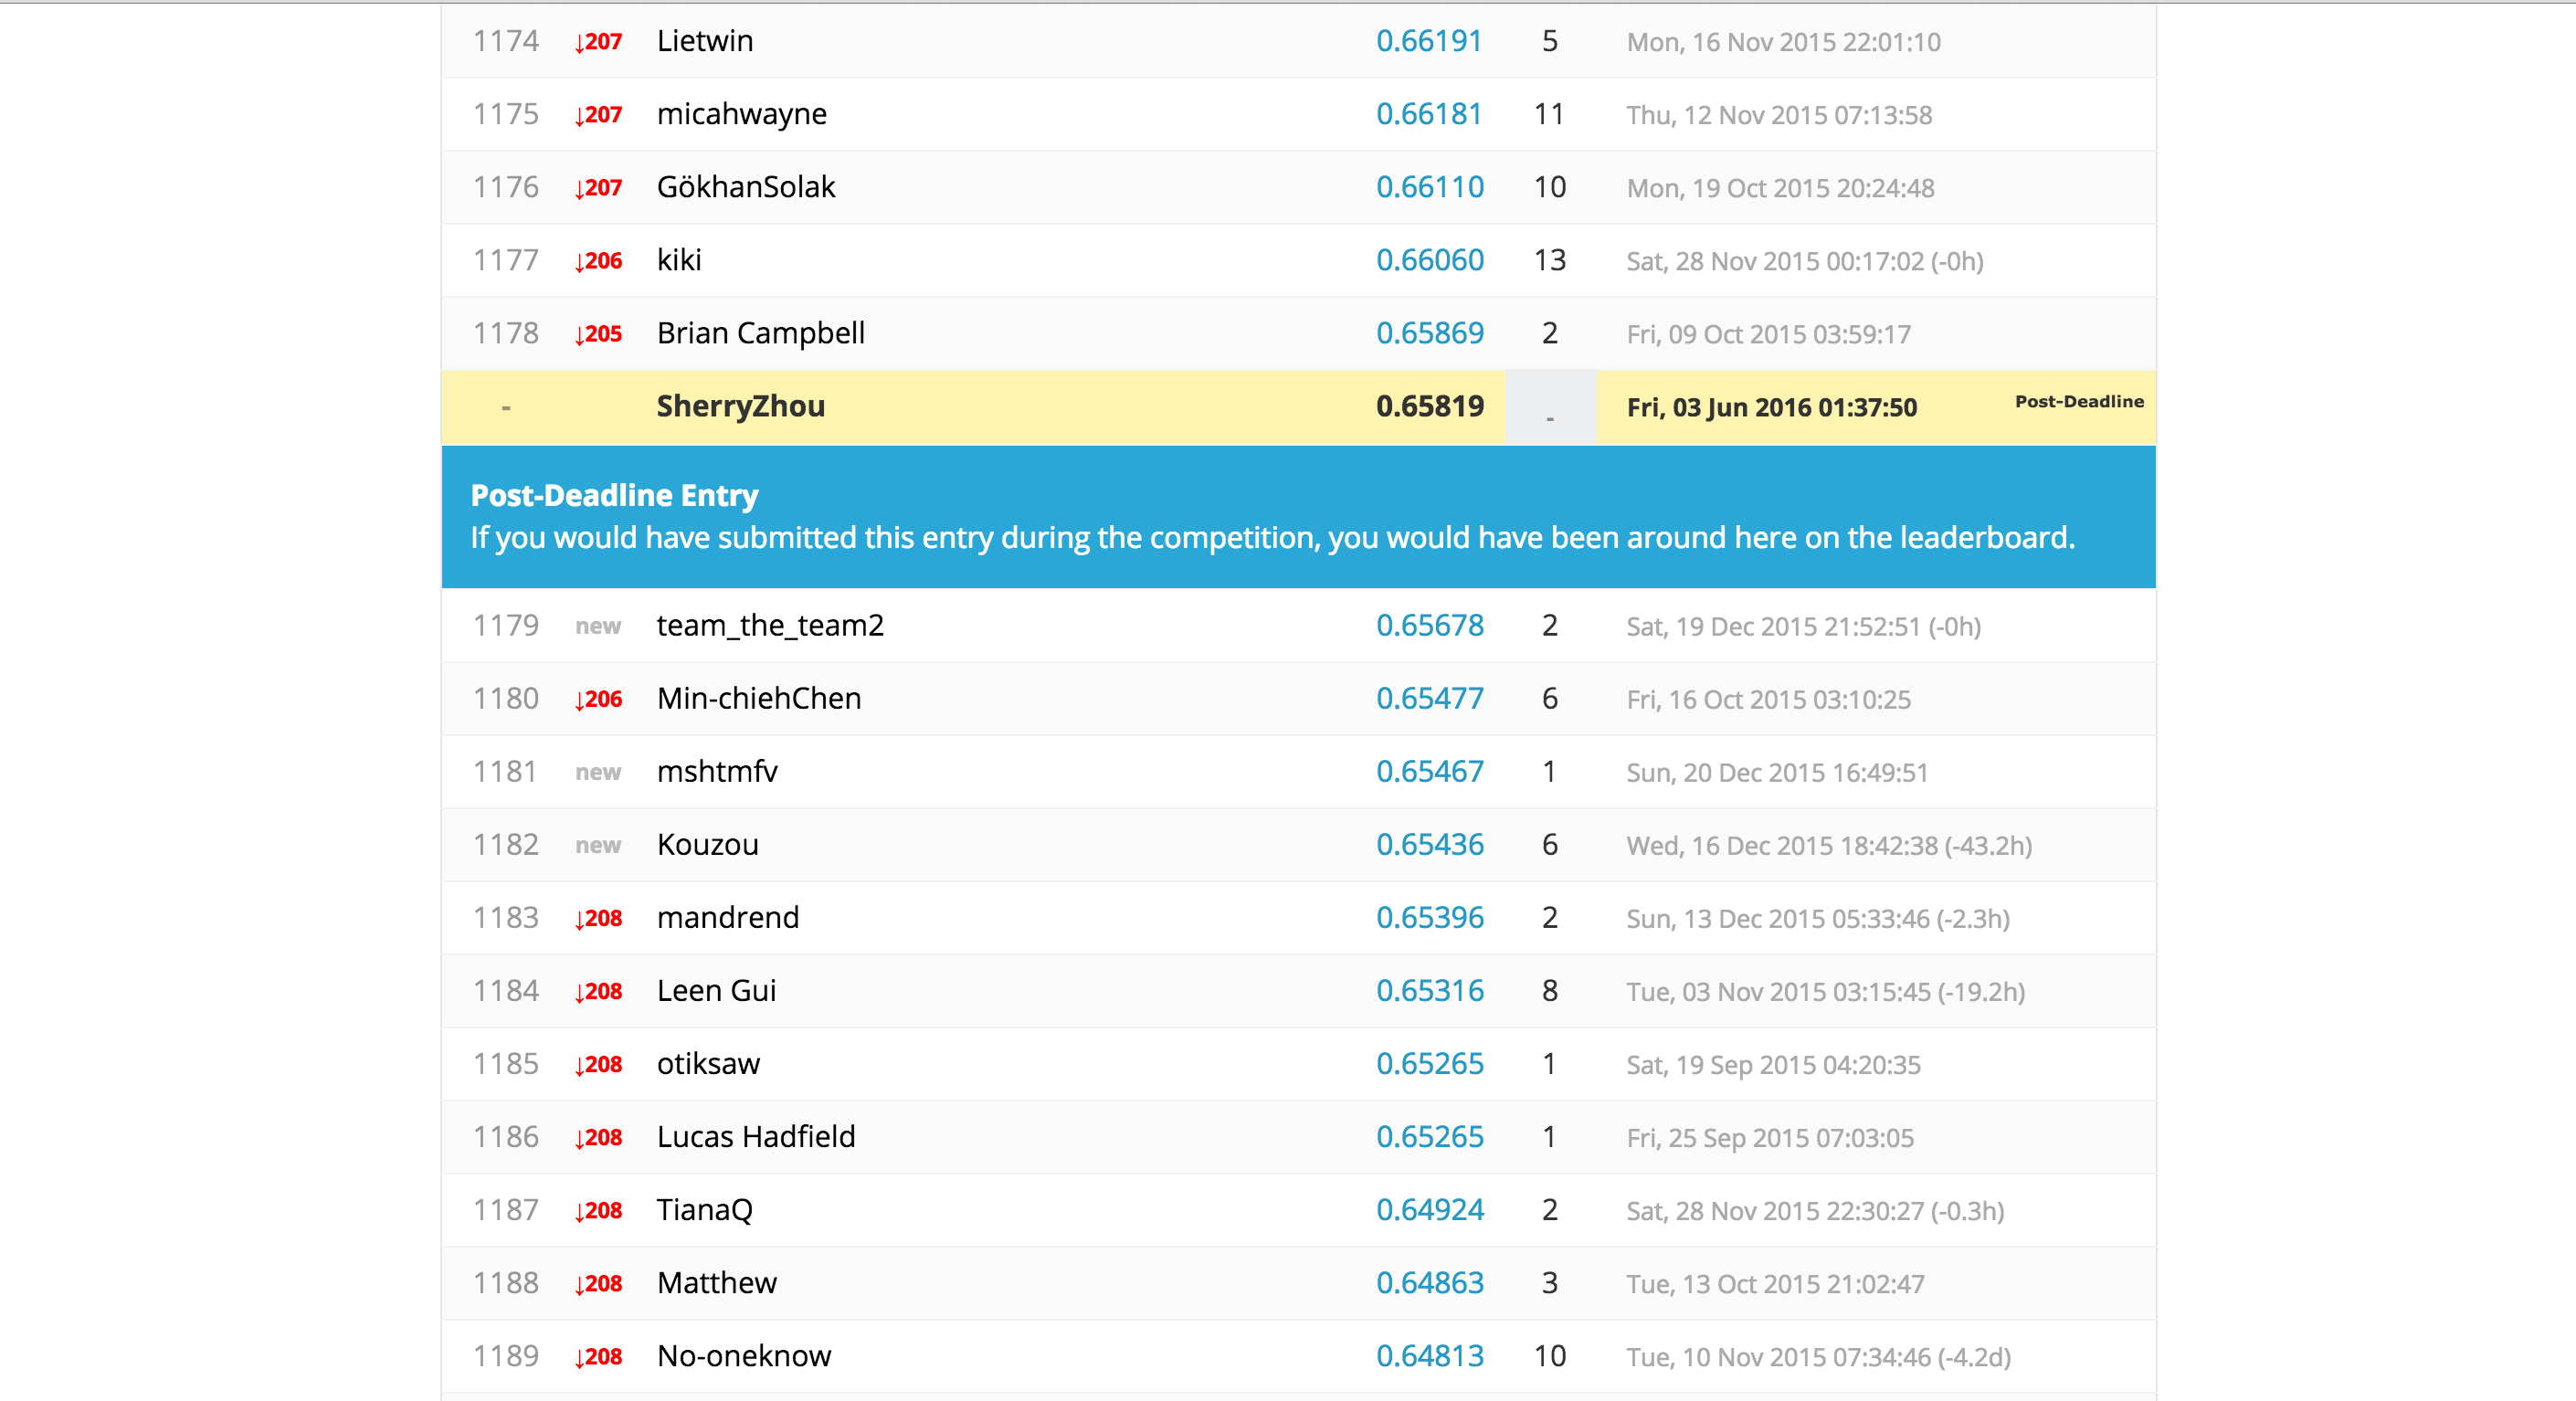The image size is (2576, 1401).
Task: Click the Post-Deadline Entry banner heading
Action: pyautogui.click(x=614, y=495)
